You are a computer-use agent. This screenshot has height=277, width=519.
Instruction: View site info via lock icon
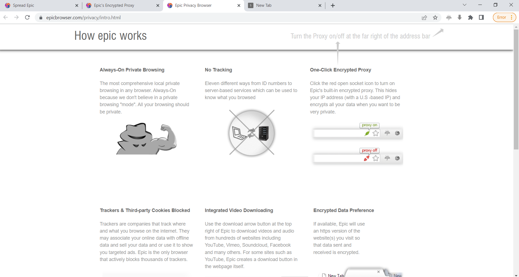[x=41, y=18]
